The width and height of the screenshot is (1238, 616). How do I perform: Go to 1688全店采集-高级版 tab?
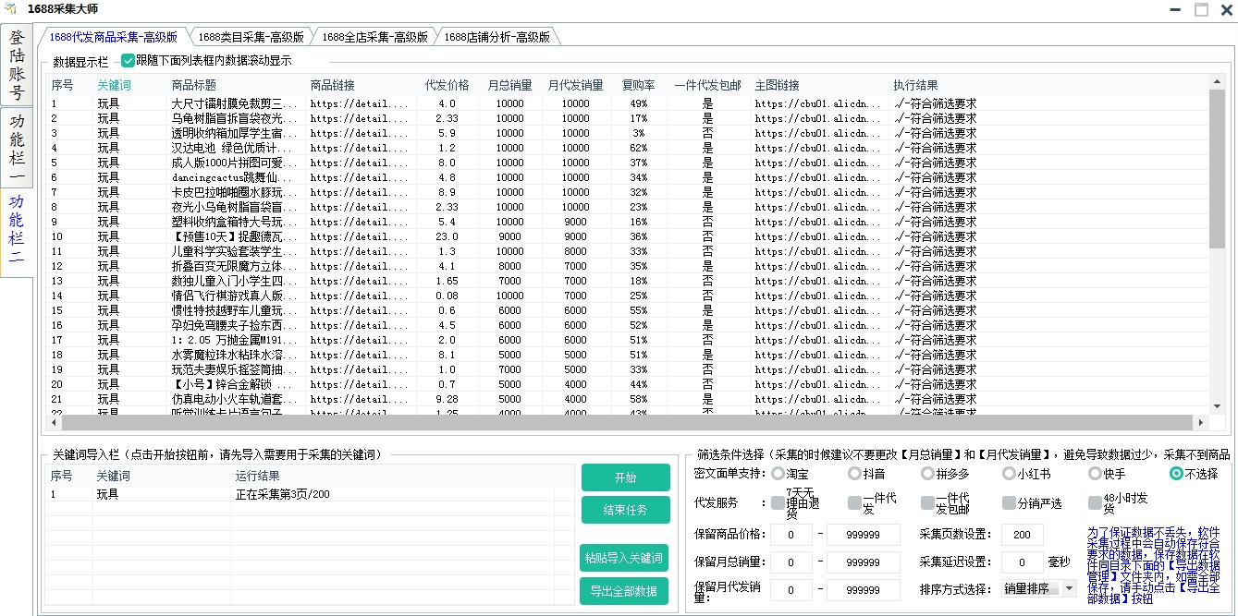pyautogui.click(x=374, y=38)
